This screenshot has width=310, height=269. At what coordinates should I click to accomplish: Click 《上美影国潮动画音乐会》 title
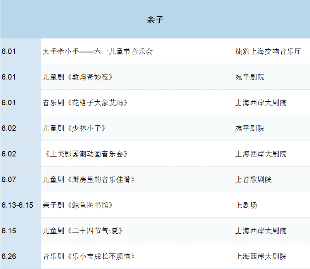click(x=86, y=154)
